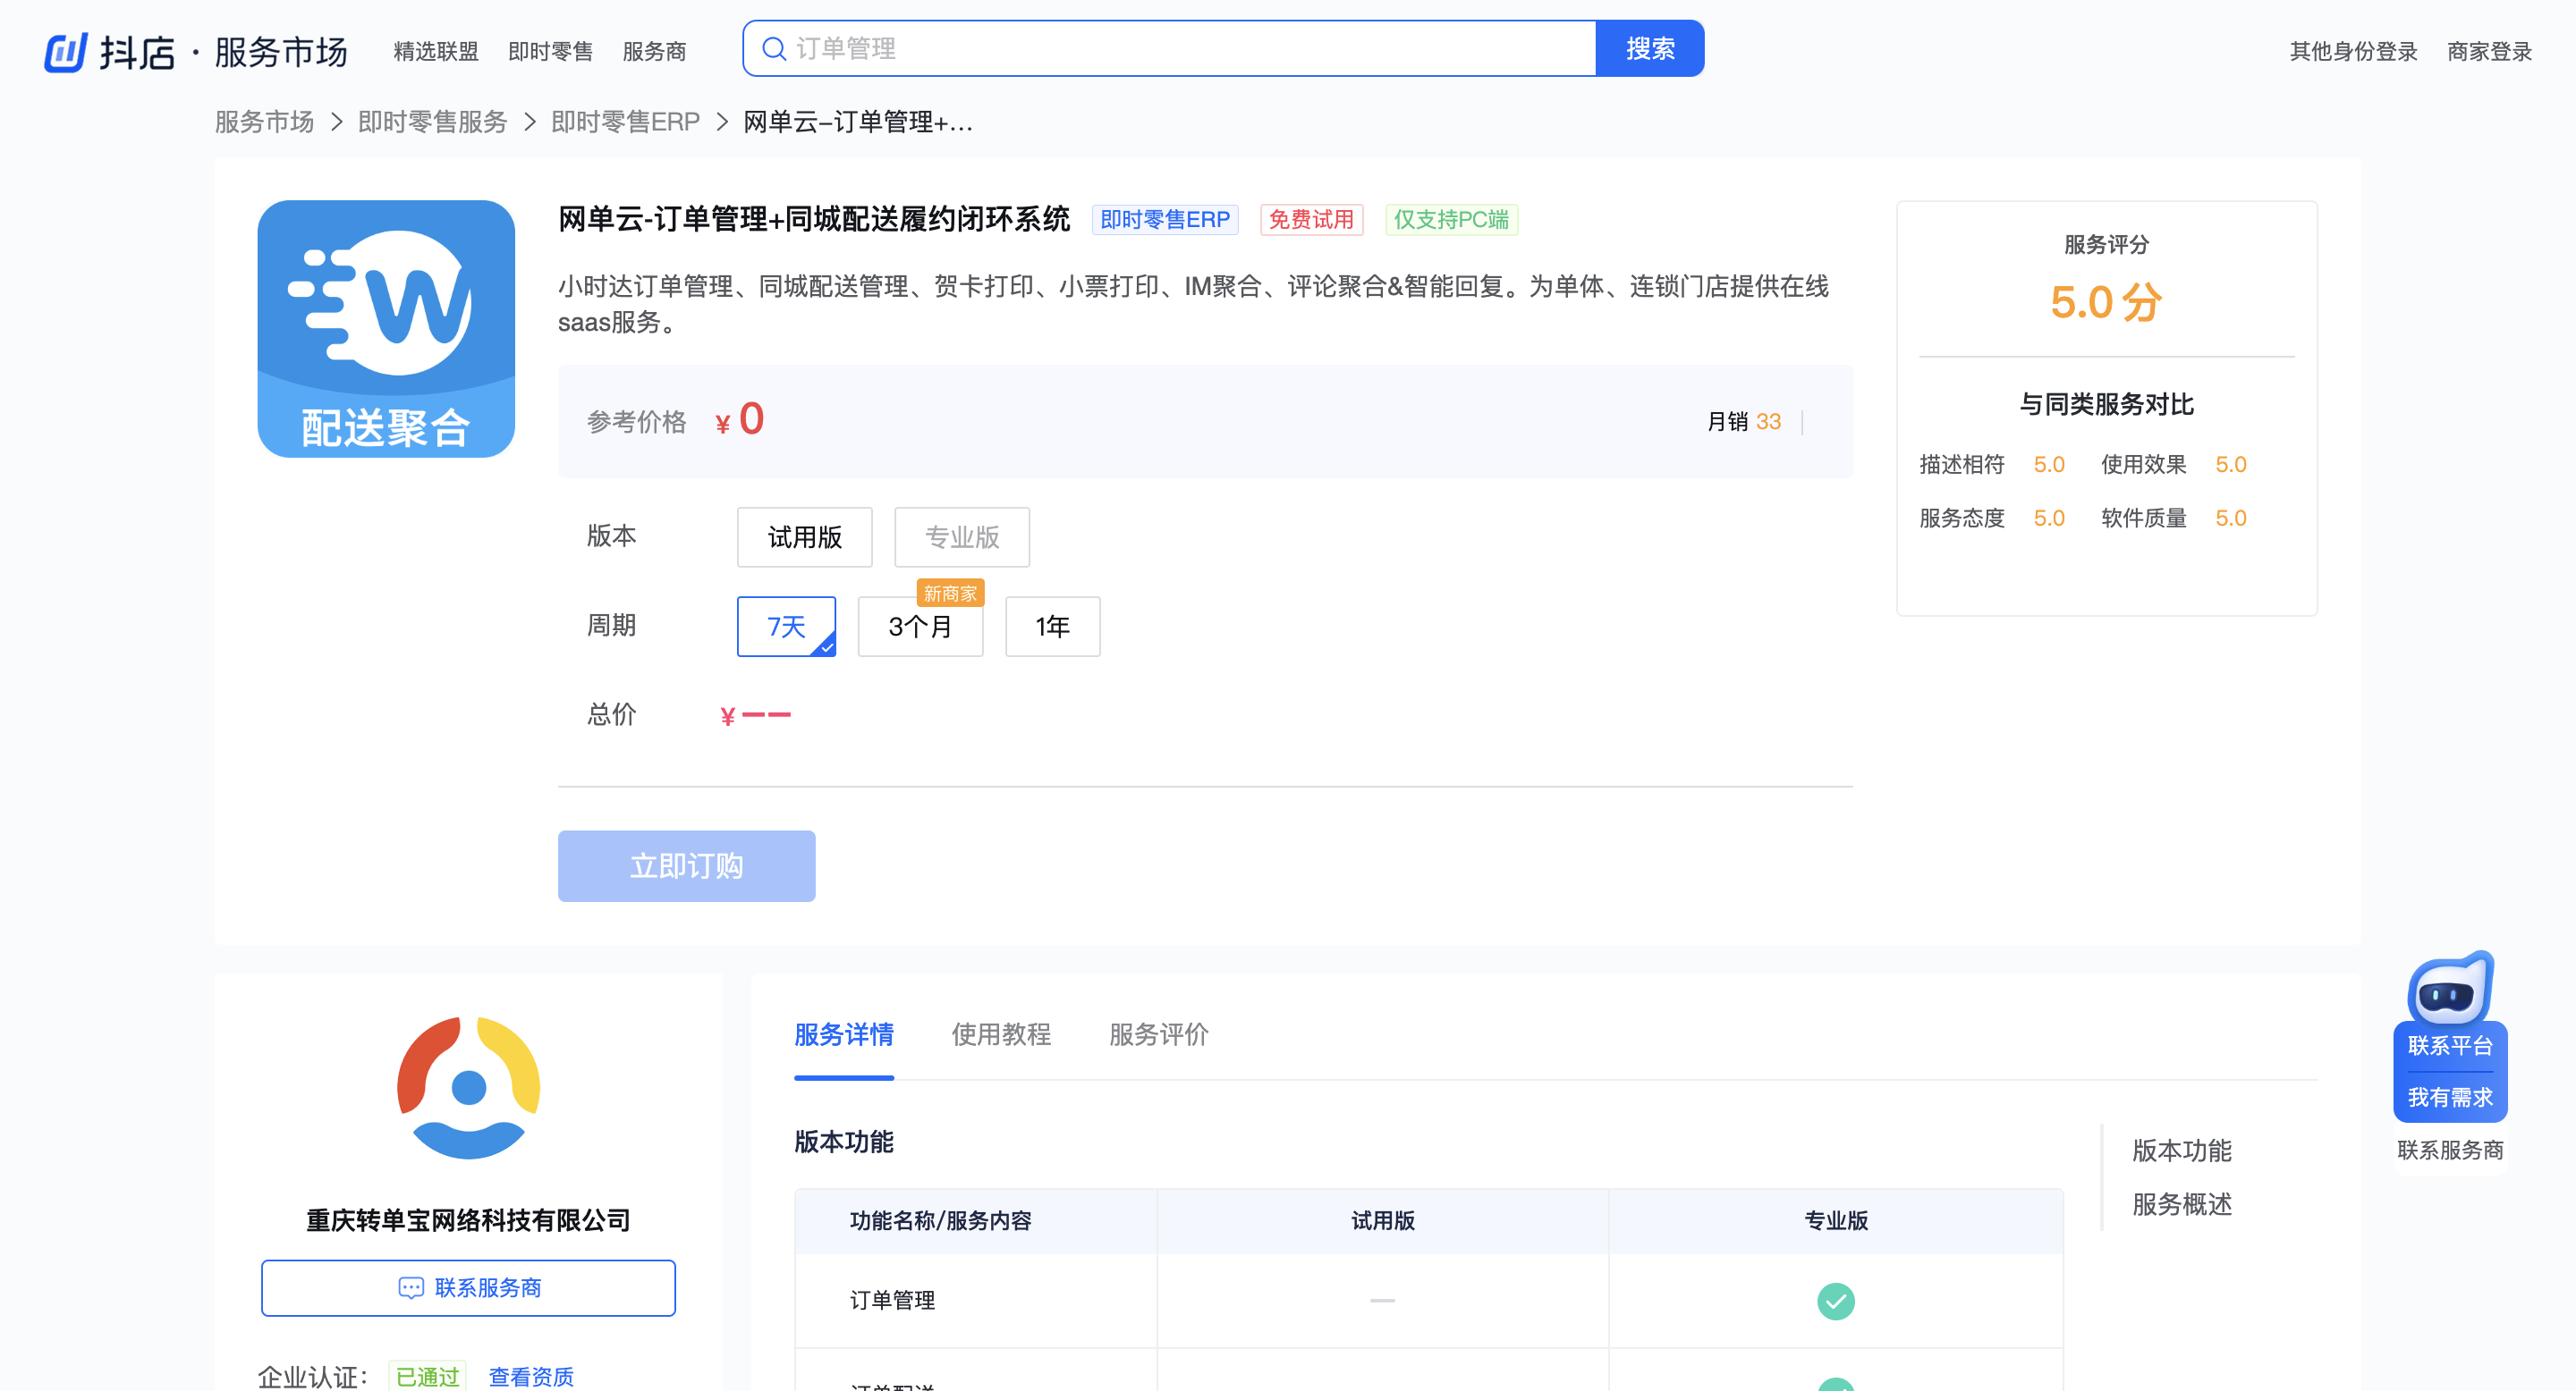Switch to the 使用教程 tab
The width and height of the screenshot is (2576, 1391).
1001,1034
